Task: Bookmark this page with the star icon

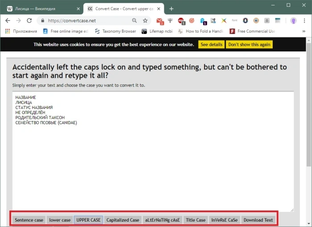Action: [145, 21]
